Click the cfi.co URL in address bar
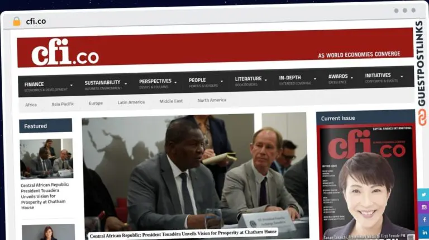The height and width of the screenshot is (240, 429). pyautogui.click(x=36, y=21)
